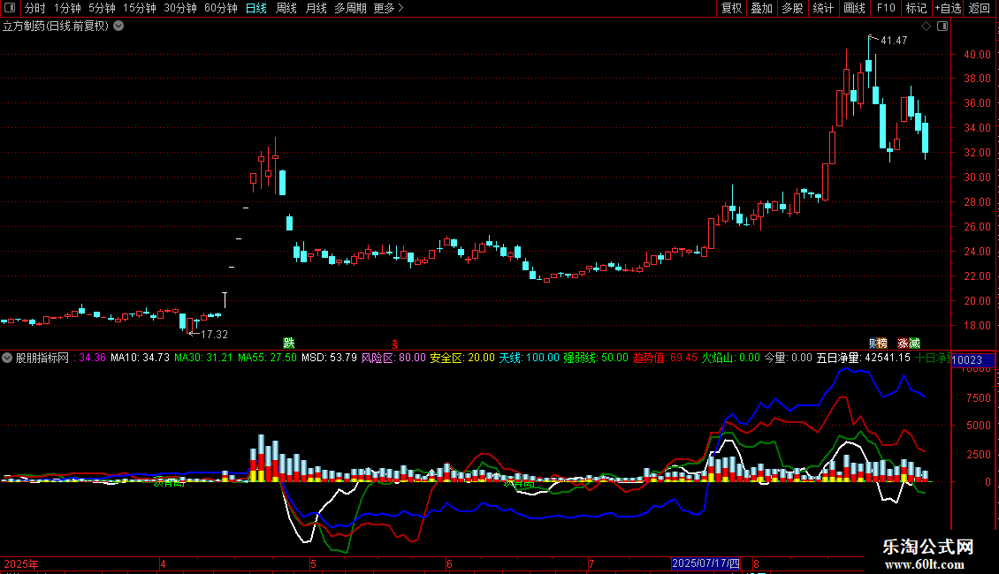Click the 返回 back button

click(x=980, y=8)
